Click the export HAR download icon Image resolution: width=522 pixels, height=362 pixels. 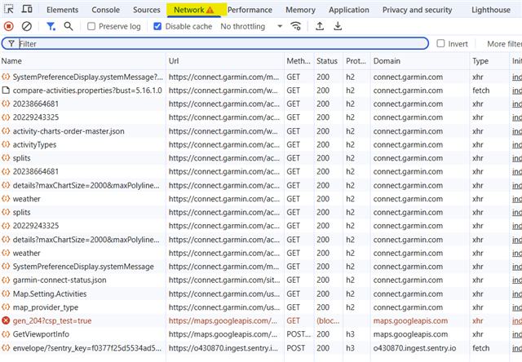pyautogui.click(x=338, y=26)
